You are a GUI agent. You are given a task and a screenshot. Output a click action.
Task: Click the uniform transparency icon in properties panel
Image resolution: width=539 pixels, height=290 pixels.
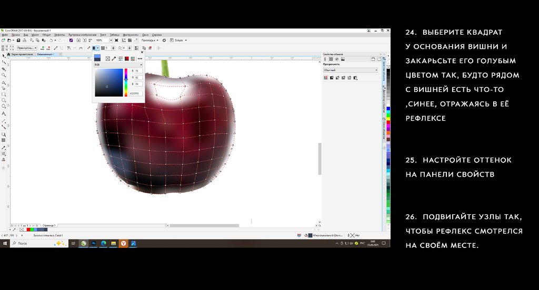click(332, 78)
